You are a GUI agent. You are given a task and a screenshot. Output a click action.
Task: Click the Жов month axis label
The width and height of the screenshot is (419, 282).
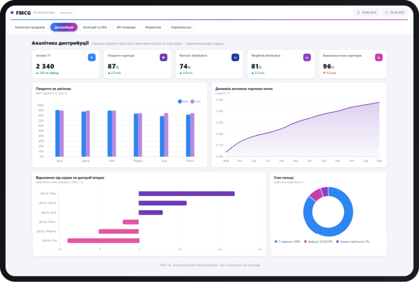pyautogui.click(x=226, y=161)
